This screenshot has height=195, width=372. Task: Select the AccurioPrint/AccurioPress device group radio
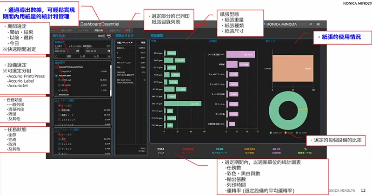coord(56,67)
